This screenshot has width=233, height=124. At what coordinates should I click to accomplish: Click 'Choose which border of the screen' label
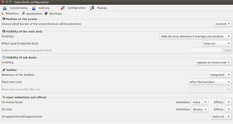pos(41,24)
